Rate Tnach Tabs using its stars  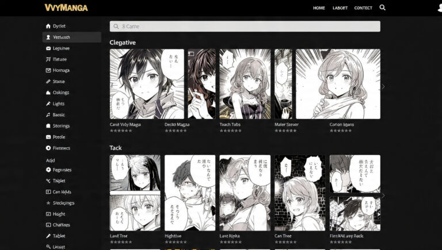[x=231, y=130]
